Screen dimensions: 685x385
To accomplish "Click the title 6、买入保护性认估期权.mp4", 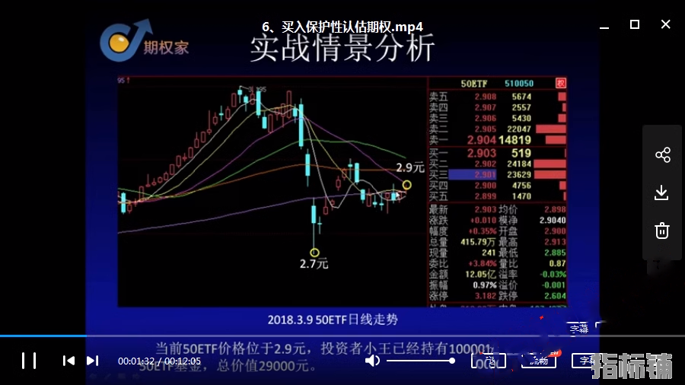I will coord(342,27).
